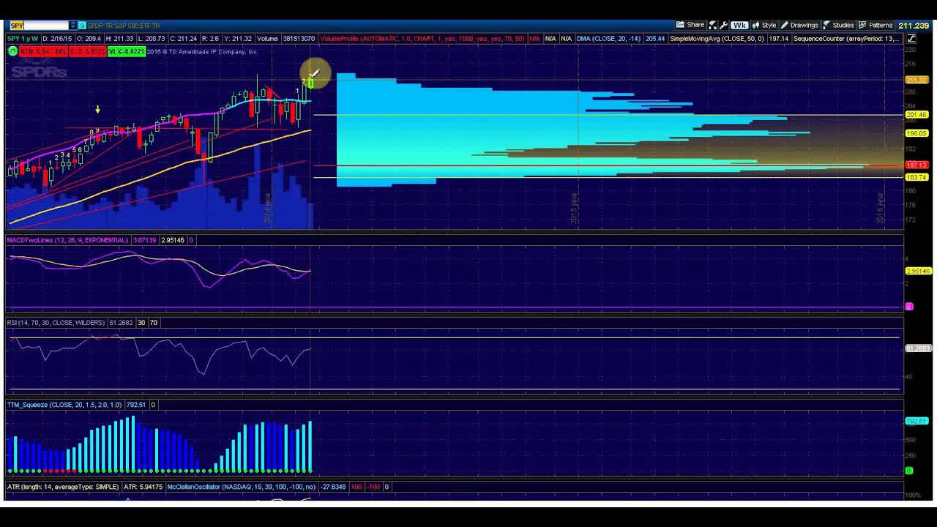Screen dimensions: 937x527
Task: Open the Share menu
Action: [x=690, y=25]
